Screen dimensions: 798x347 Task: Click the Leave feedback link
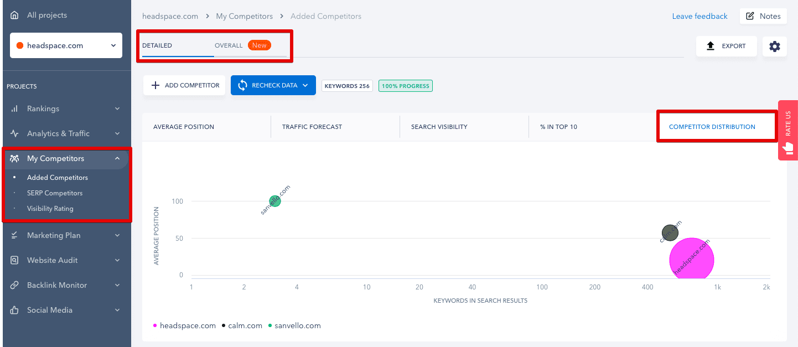(x=700, y=16)
